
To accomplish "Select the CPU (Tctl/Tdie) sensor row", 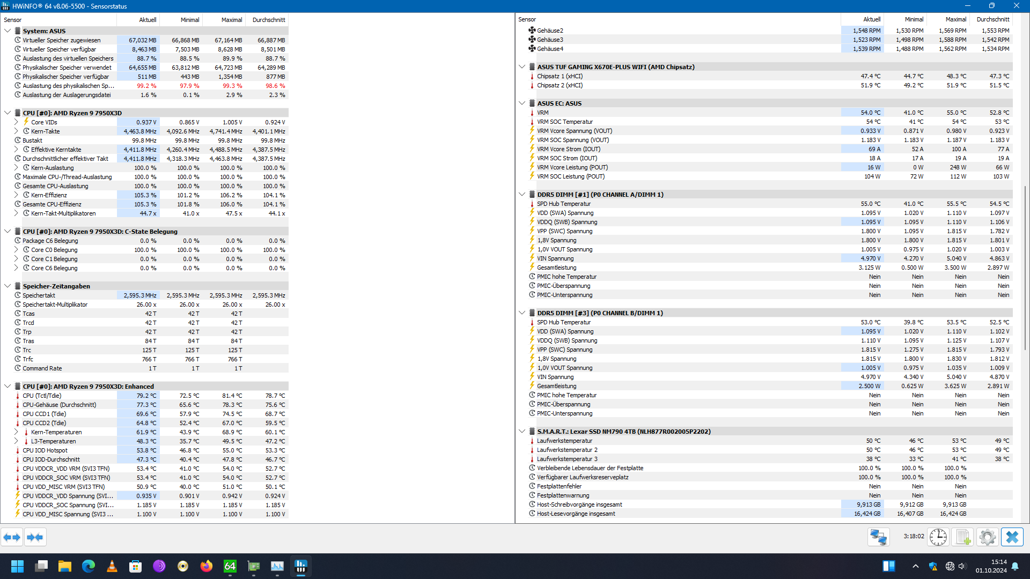I will (42, 396).
